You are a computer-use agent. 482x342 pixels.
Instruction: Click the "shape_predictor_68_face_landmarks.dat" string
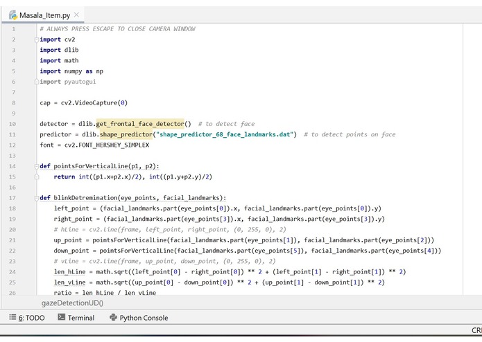(225, 134)
